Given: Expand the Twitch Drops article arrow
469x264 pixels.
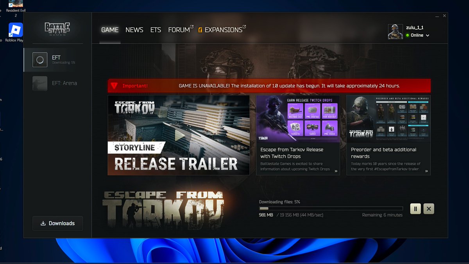Looking at the screenshot, I should (336, 171).
